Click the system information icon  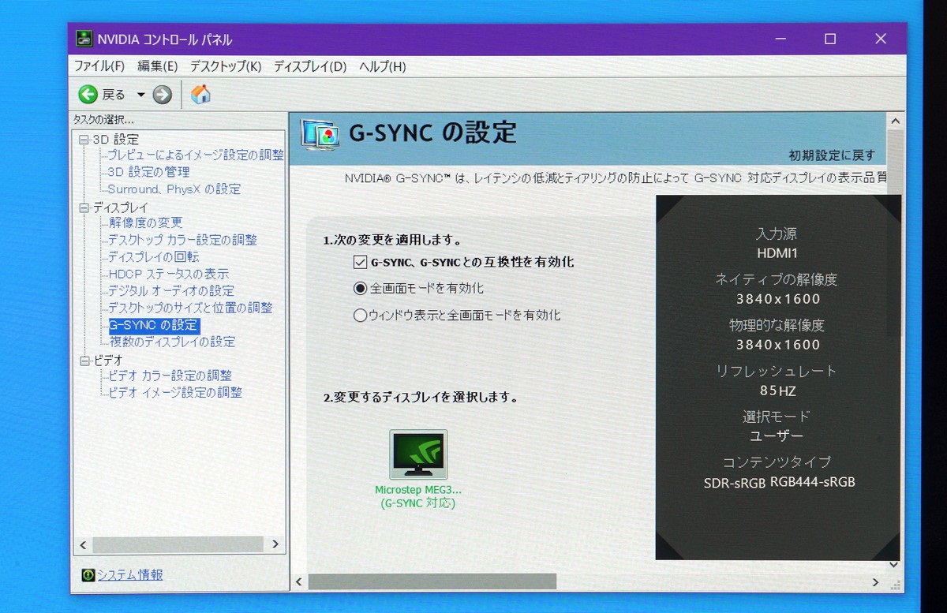point(88,575)
